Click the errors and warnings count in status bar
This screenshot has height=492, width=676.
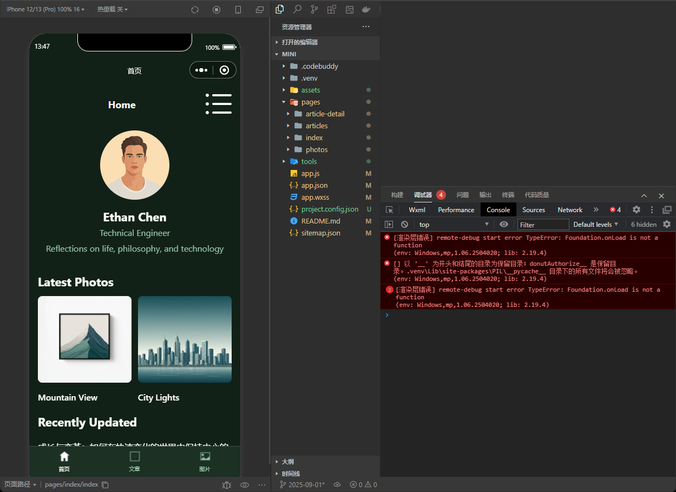[x=363, y=484]
